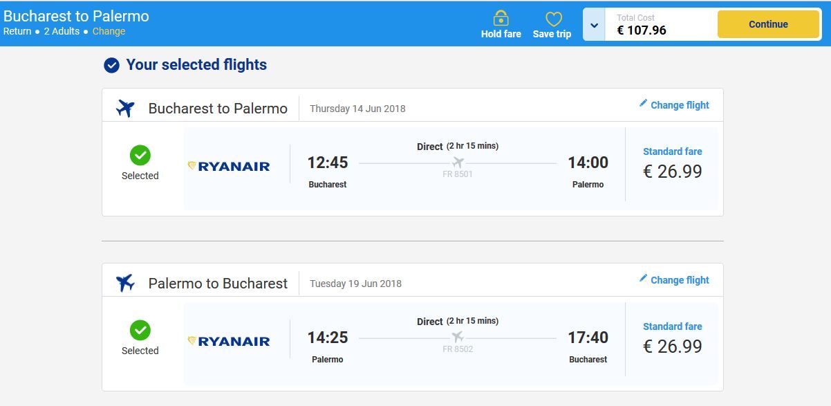Click the blue checkmark beside Your selected flights
The width and height of the screenshot is (831, 406).
click(111, 65)
